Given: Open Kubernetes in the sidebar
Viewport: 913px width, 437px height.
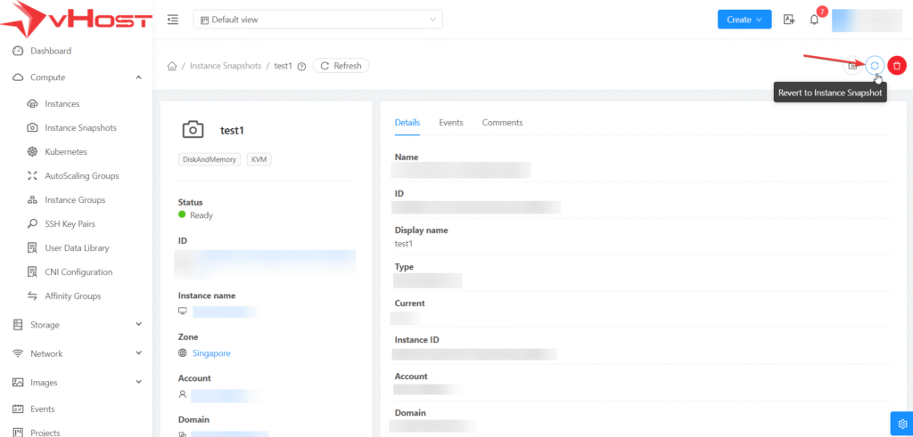Looking at the screenshot, I should [x=66, y=152].
